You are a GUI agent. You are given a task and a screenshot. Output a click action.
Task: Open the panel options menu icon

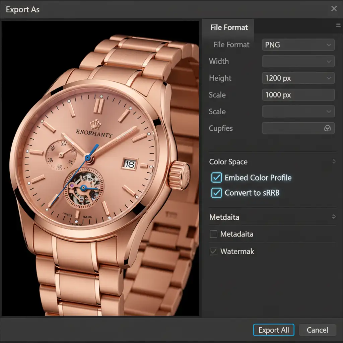(338, 25)
